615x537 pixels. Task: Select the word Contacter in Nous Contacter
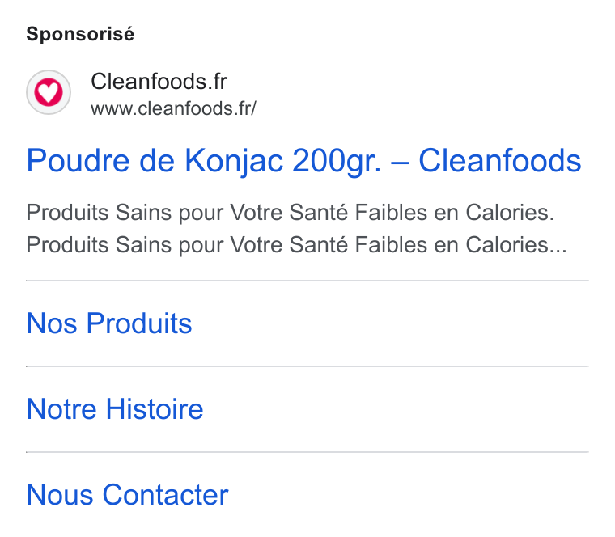pos(165,495)
